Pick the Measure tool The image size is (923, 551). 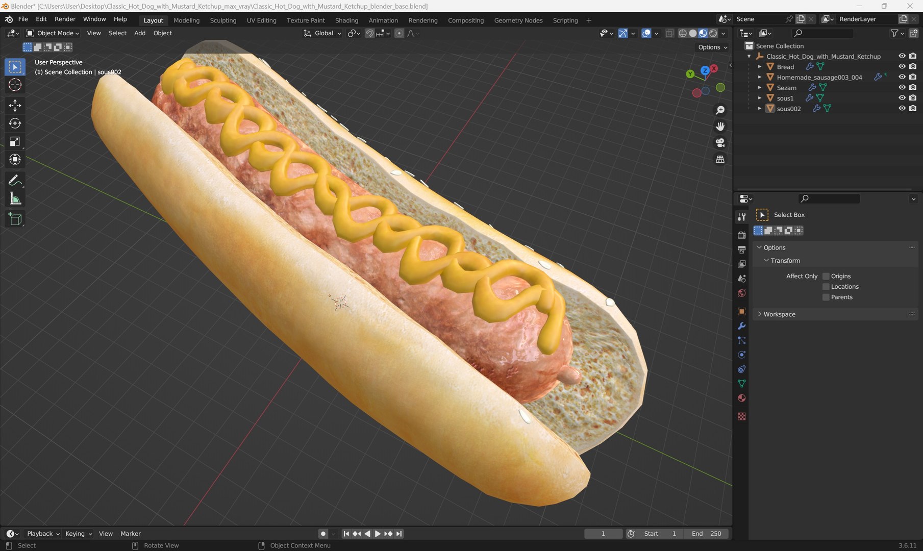15,198
